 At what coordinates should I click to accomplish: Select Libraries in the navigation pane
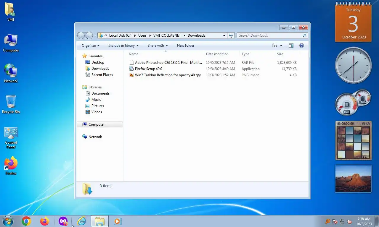[x=95, y=87]
